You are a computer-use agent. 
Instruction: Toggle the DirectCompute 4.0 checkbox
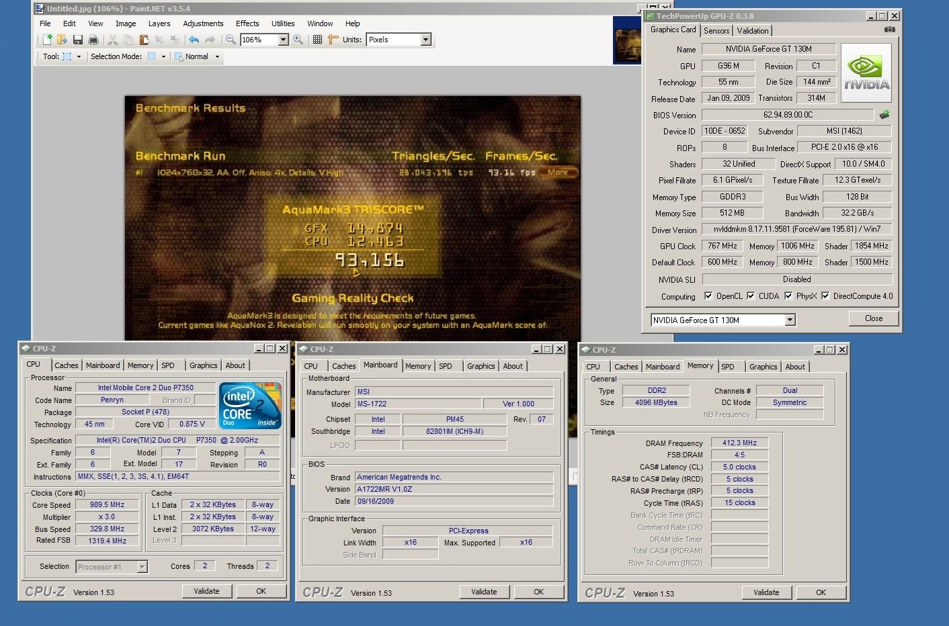pos(825,296)
